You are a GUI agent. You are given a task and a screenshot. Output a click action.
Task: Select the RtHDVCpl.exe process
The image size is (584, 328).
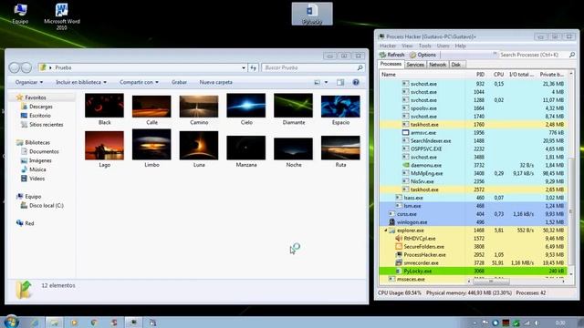[x=473, y=239]
